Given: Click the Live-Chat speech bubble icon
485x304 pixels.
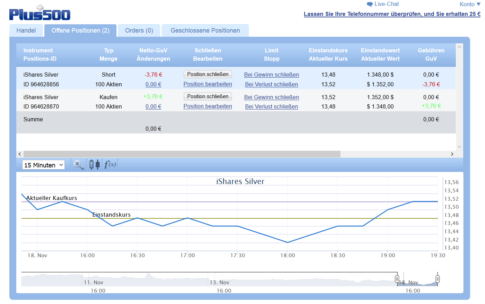Looking at the screenshot, I should coord(370,5).
